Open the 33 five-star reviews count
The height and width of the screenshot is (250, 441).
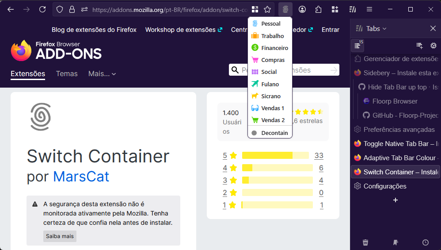click(319, 155)
